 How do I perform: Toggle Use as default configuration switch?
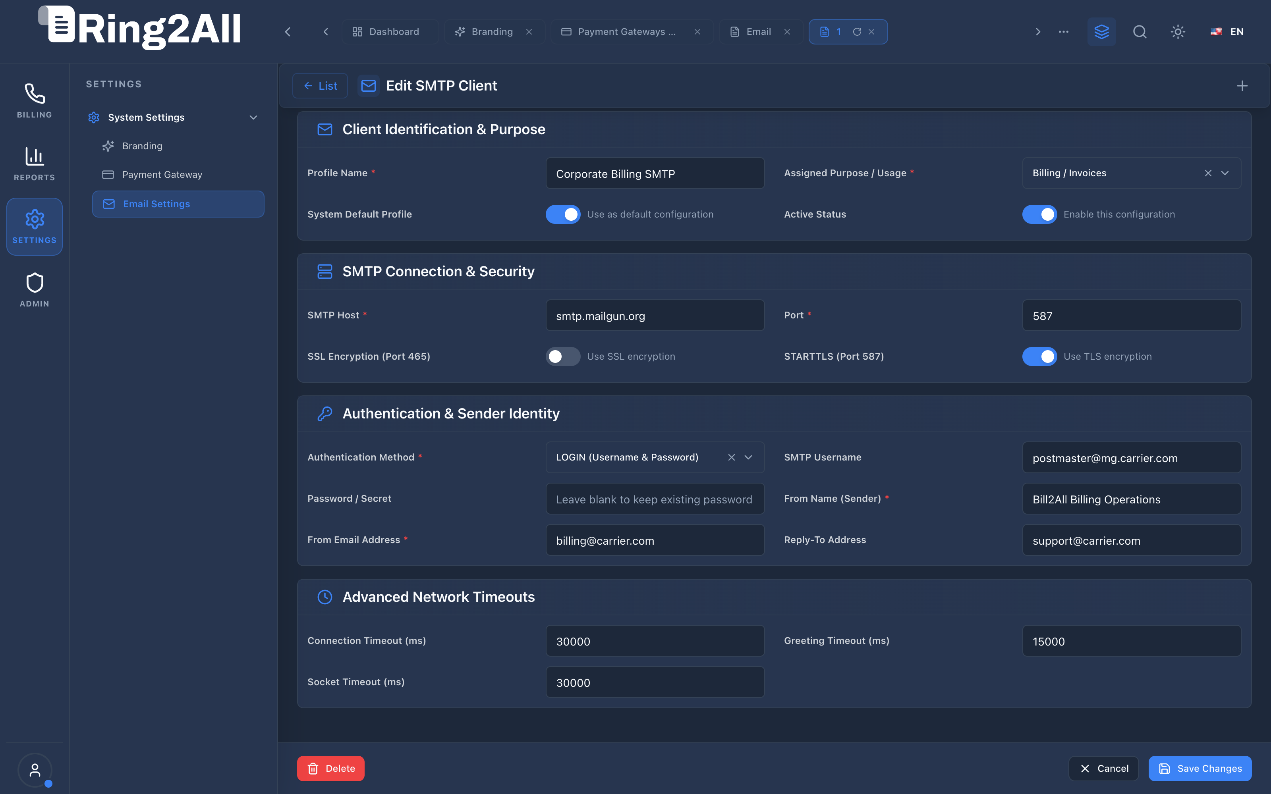[x=562, y=214]
